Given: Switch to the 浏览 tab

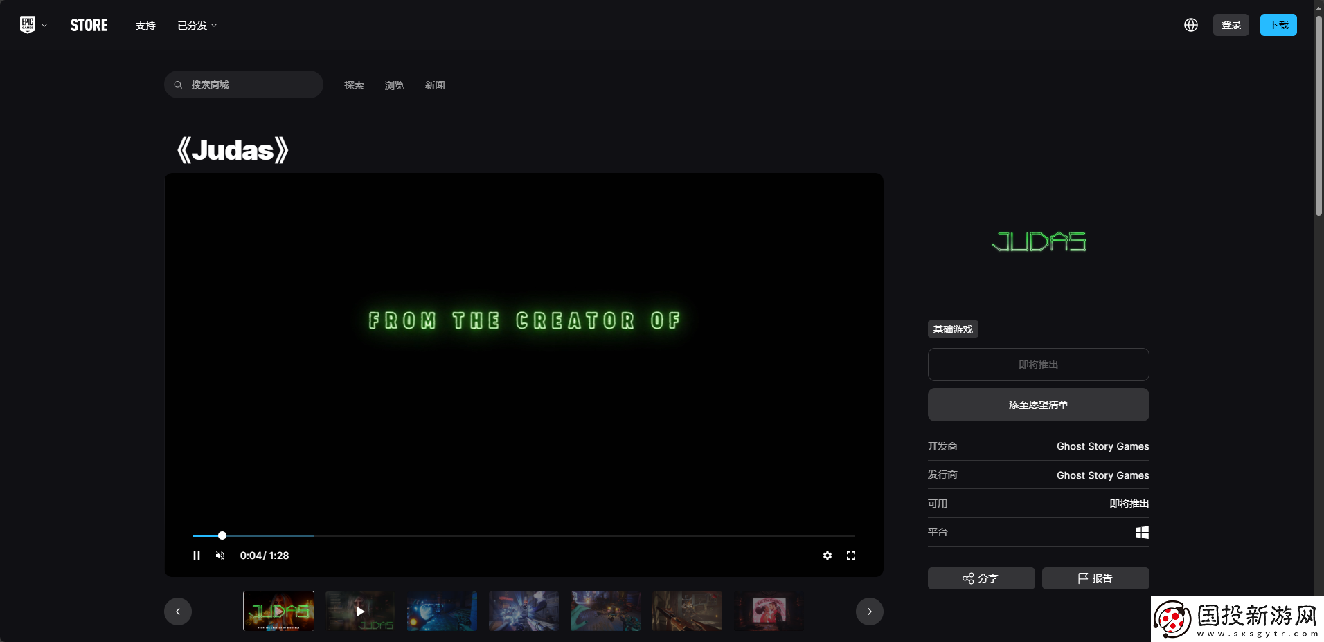Looking at the screenshot, I should click(395, 85).
